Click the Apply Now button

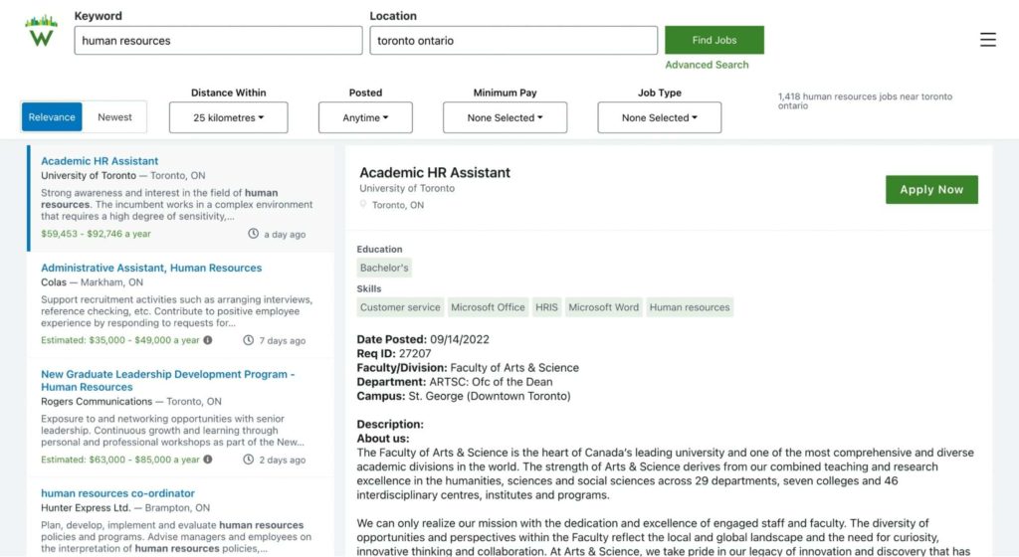tap(931, 190)
